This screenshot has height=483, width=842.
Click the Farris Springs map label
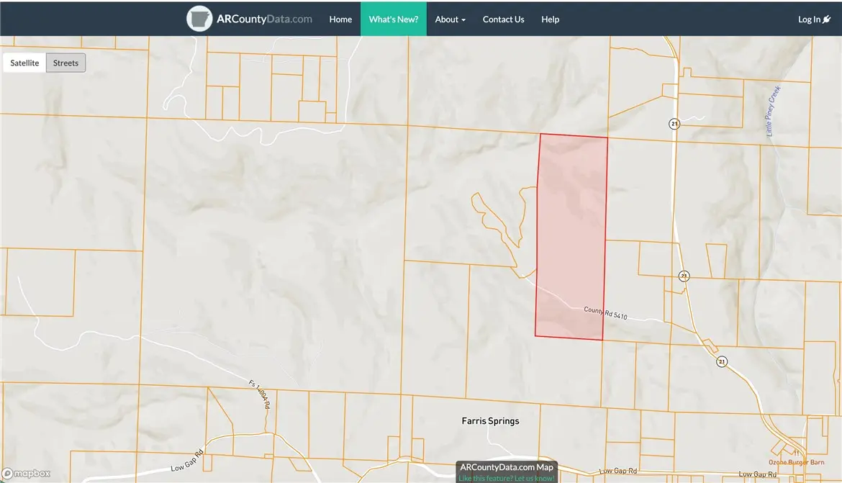point(490,420)
